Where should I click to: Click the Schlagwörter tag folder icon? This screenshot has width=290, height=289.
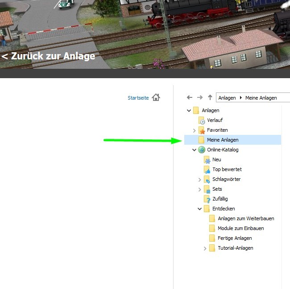(x=207, y=179)
